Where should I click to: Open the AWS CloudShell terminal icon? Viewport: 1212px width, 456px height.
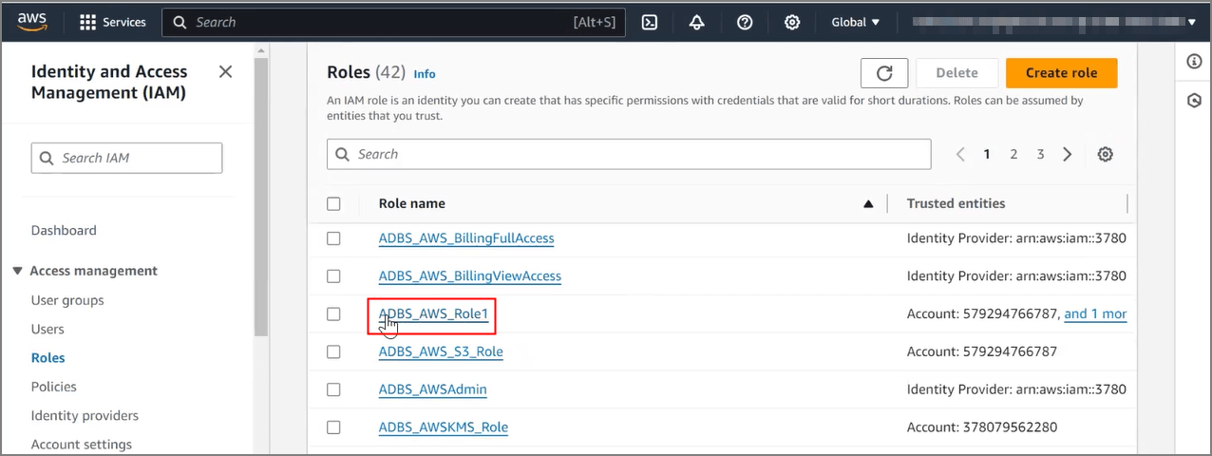650,22
